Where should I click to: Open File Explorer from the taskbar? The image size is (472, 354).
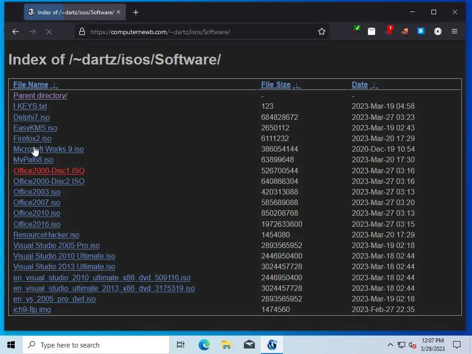(226, 345)
